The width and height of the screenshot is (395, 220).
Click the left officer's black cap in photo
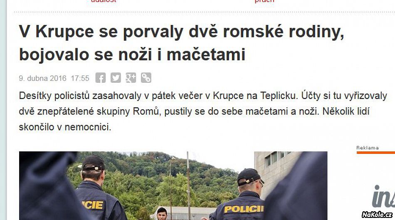[93, 163]
